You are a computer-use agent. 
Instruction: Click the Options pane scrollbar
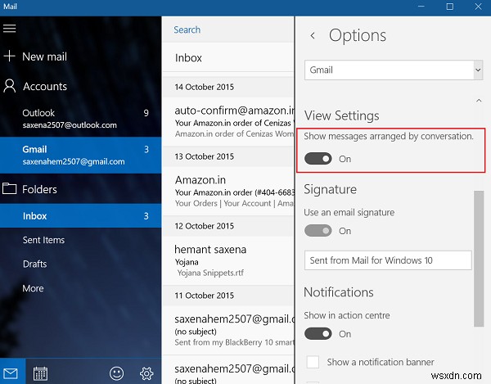(479, 259)
